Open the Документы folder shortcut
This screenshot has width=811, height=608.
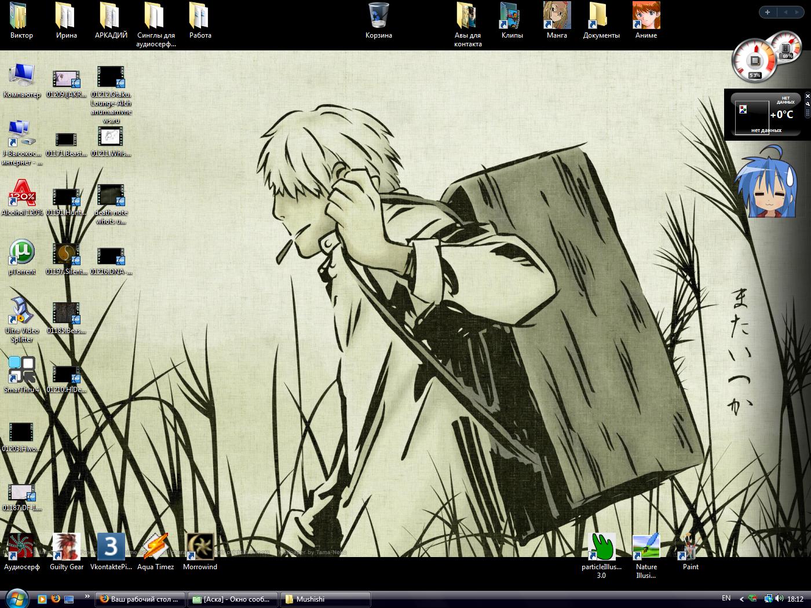(601, 21)
